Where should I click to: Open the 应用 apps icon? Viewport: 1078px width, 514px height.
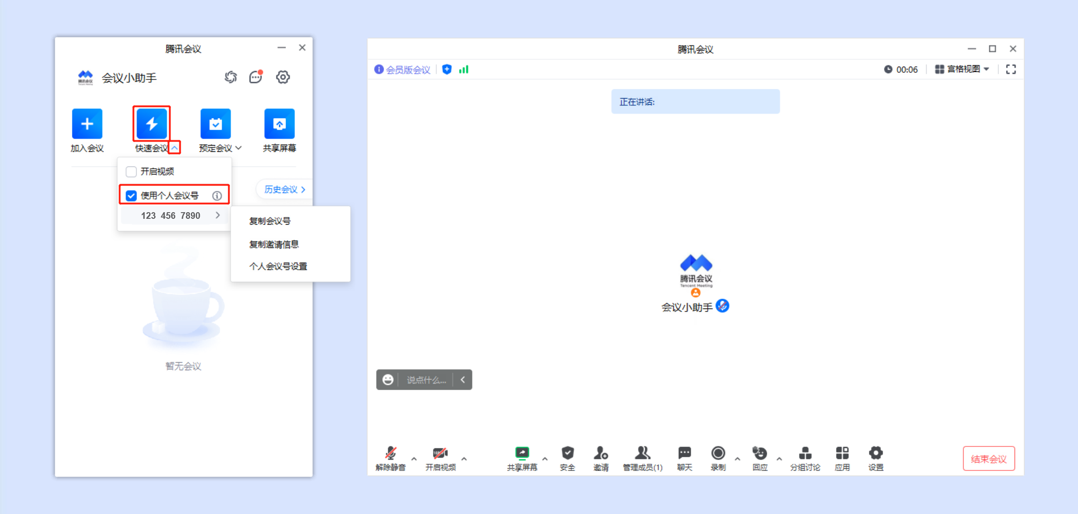pyautogui.click(x=842, y=453)
